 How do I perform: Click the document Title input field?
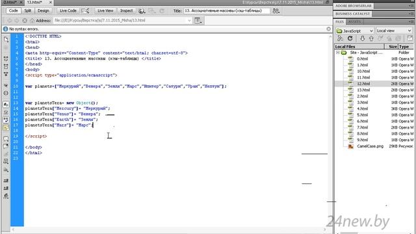pos(227,11)
